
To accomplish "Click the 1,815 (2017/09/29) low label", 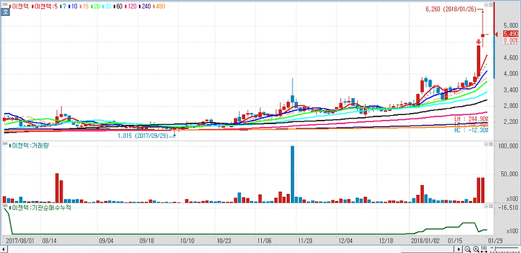I will point(143,136).
